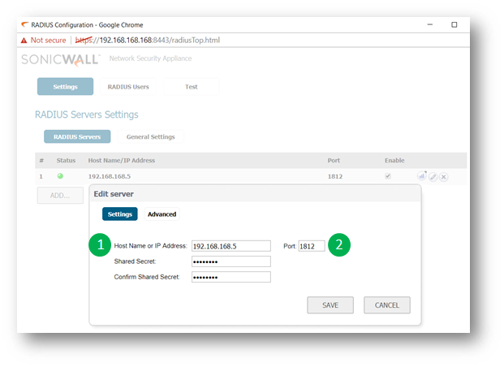Viewport: 504px width, 367px height.
Task: Click the SonicWall favicon in title bar
Action: (x=24, y=24)
